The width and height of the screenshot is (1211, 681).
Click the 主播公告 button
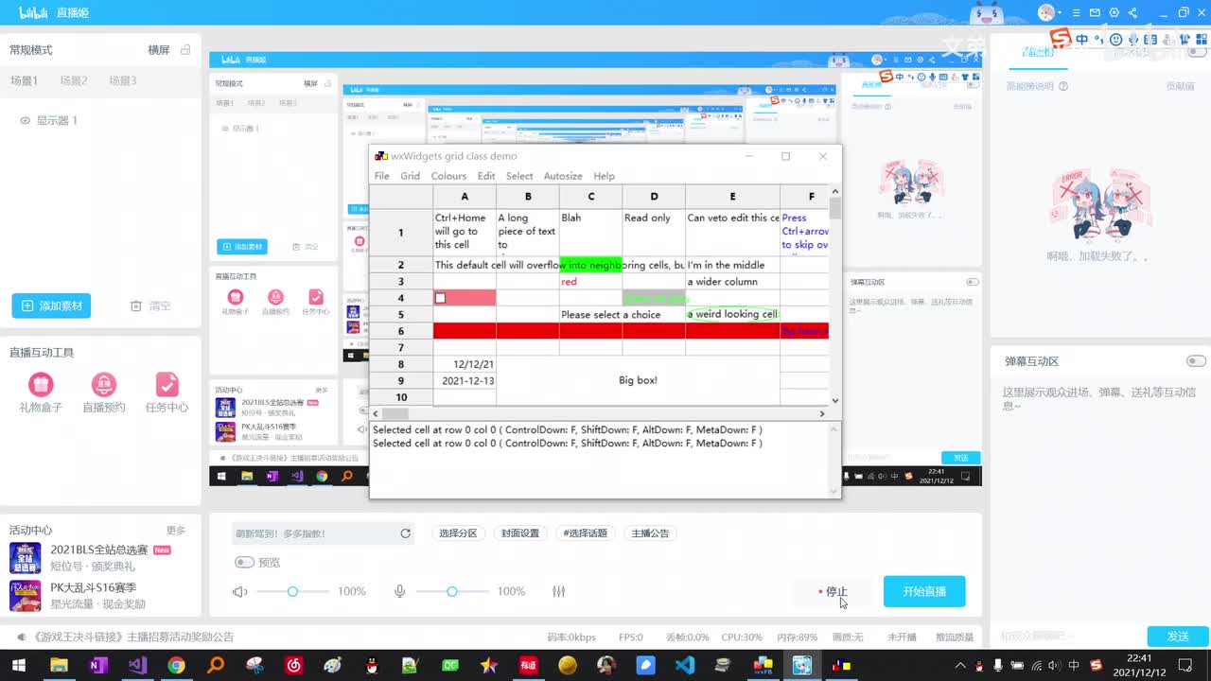coord(650,533)
